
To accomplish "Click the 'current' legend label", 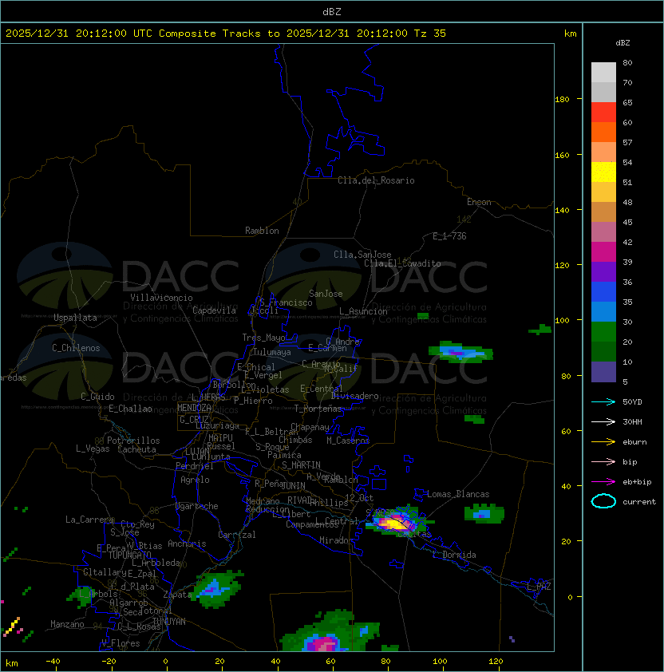I will [x=639, y=502].
